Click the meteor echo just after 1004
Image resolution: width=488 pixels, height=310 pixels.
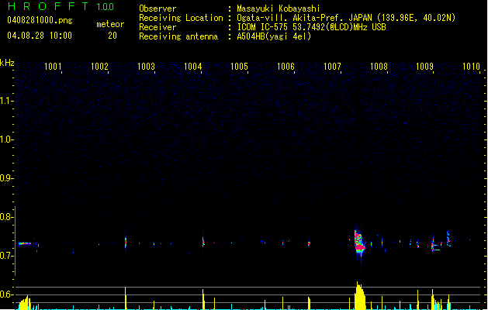(x=203, y=242)
